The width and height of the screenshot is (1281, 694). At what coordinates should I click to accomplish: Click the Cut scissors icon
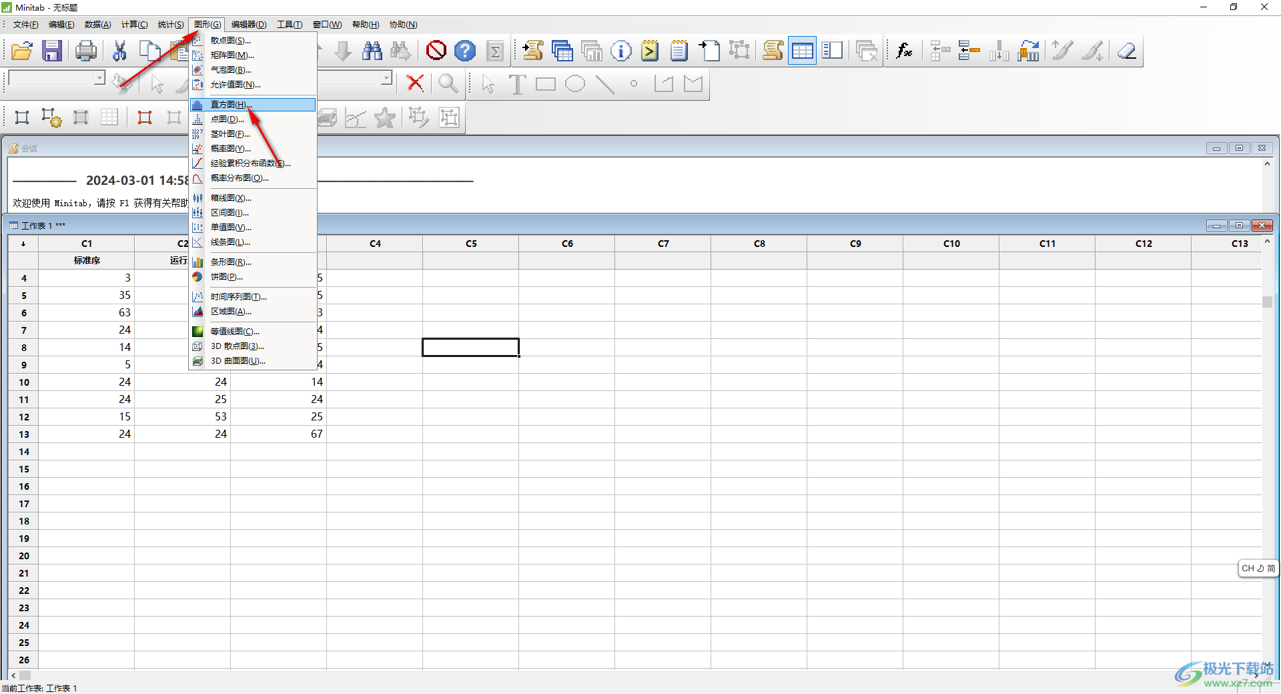[120, 51]
